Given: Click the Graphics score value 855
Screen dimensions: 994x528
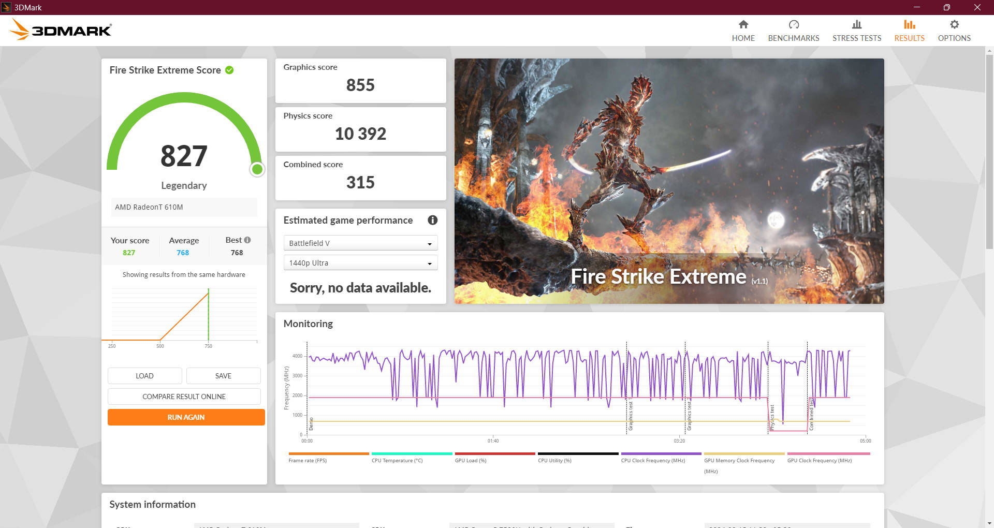Looking at the screenshot, I should (360, 85).
